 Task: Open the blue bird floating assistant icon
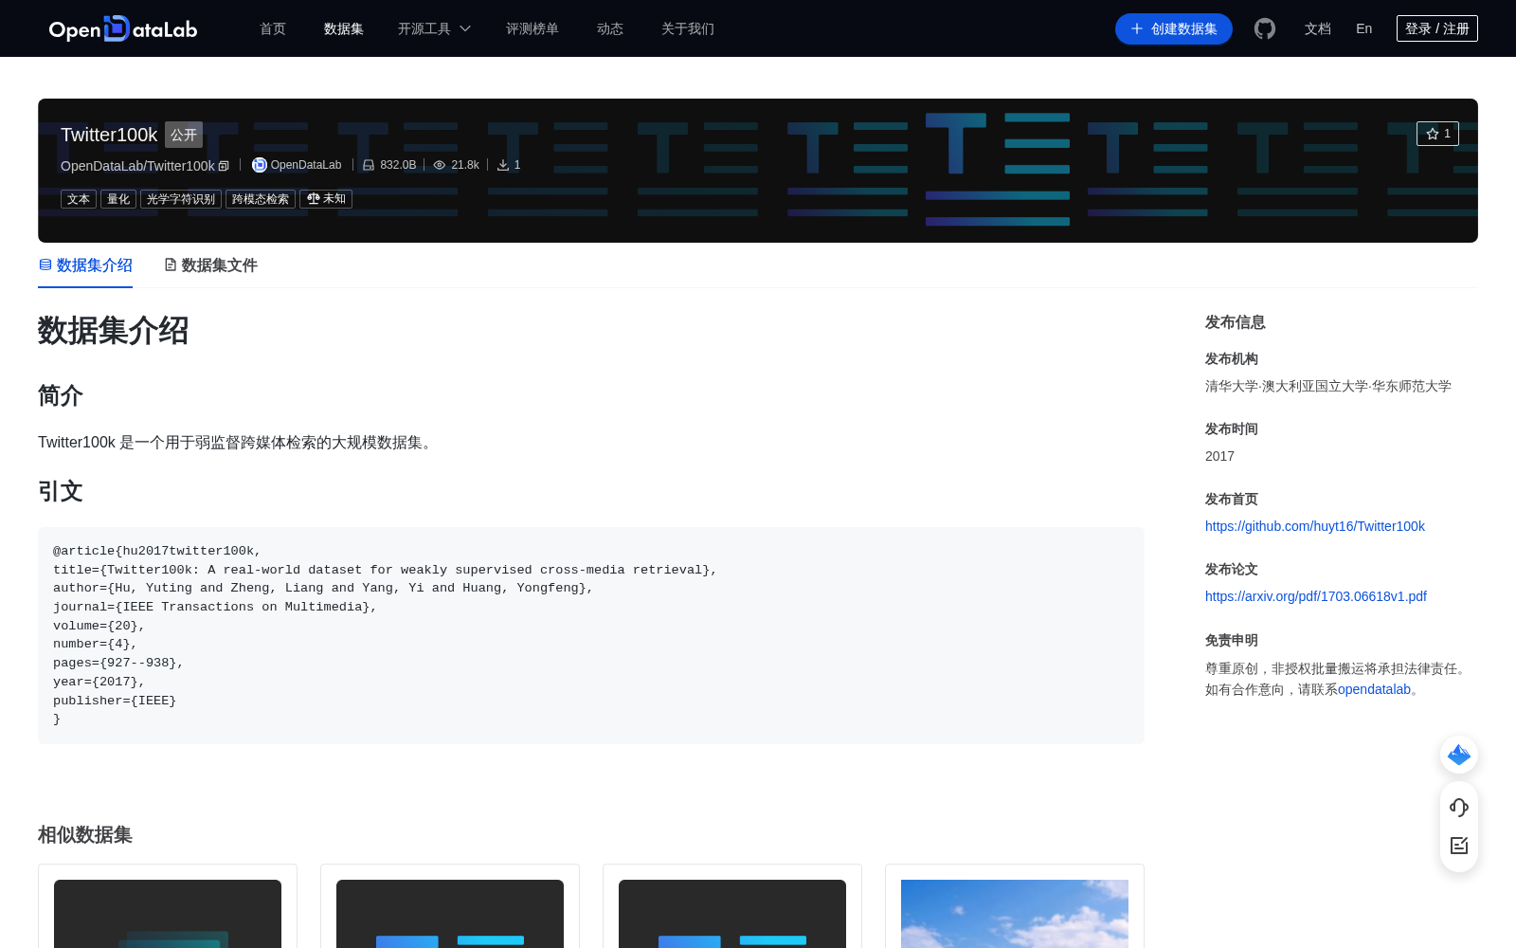[x=1459, y=755]
